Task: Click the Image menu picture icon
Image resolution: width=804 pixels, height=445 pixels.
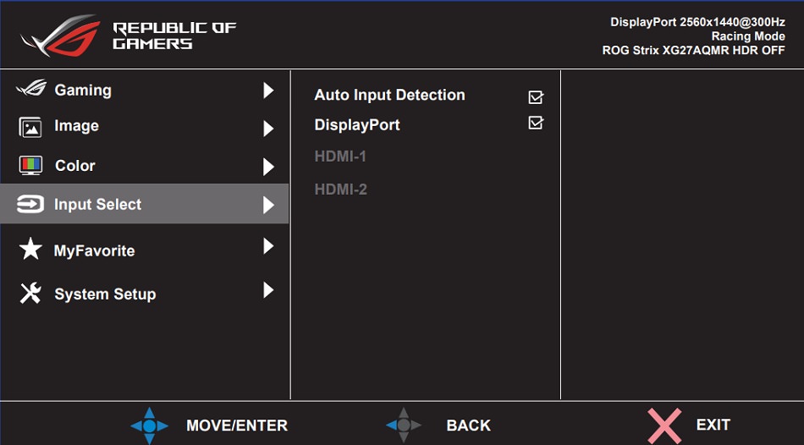Action: (30, 127)
